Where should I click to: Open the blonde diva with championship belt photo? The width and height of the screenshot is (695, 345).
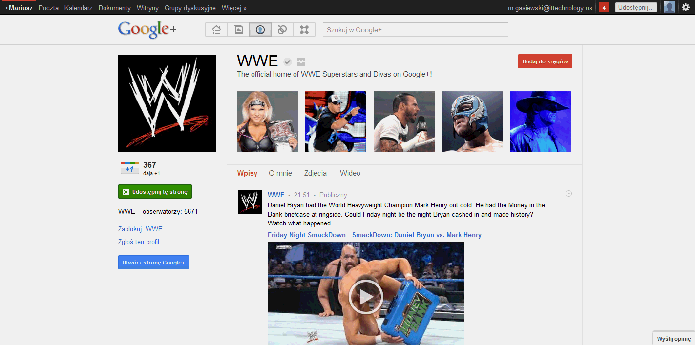267,122
